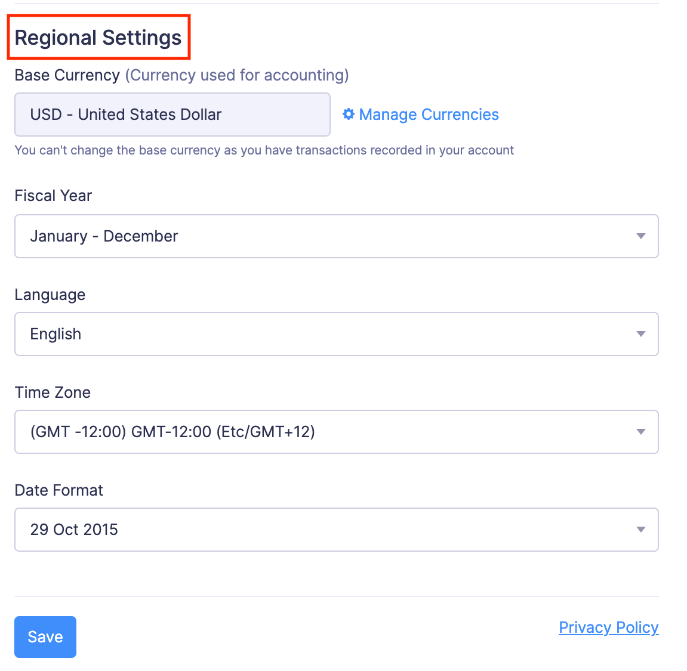Click the Date Format dropdown arrow

point(640,530)
